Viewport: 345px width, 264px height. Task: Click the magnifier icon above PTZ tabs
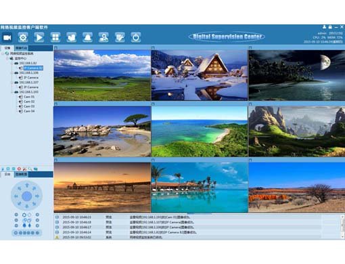click(x=30, y=169)
